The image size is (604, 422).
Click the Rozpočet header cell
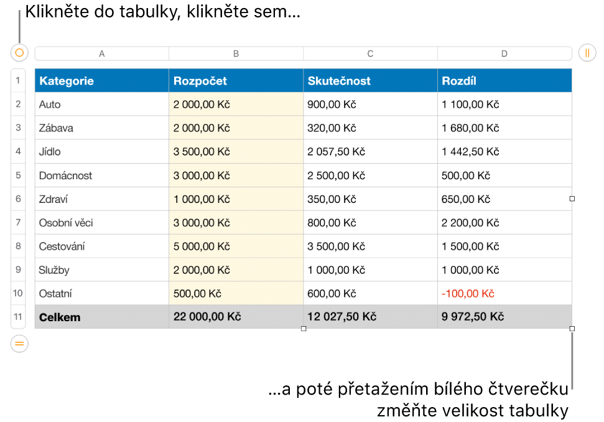[236, 80]
